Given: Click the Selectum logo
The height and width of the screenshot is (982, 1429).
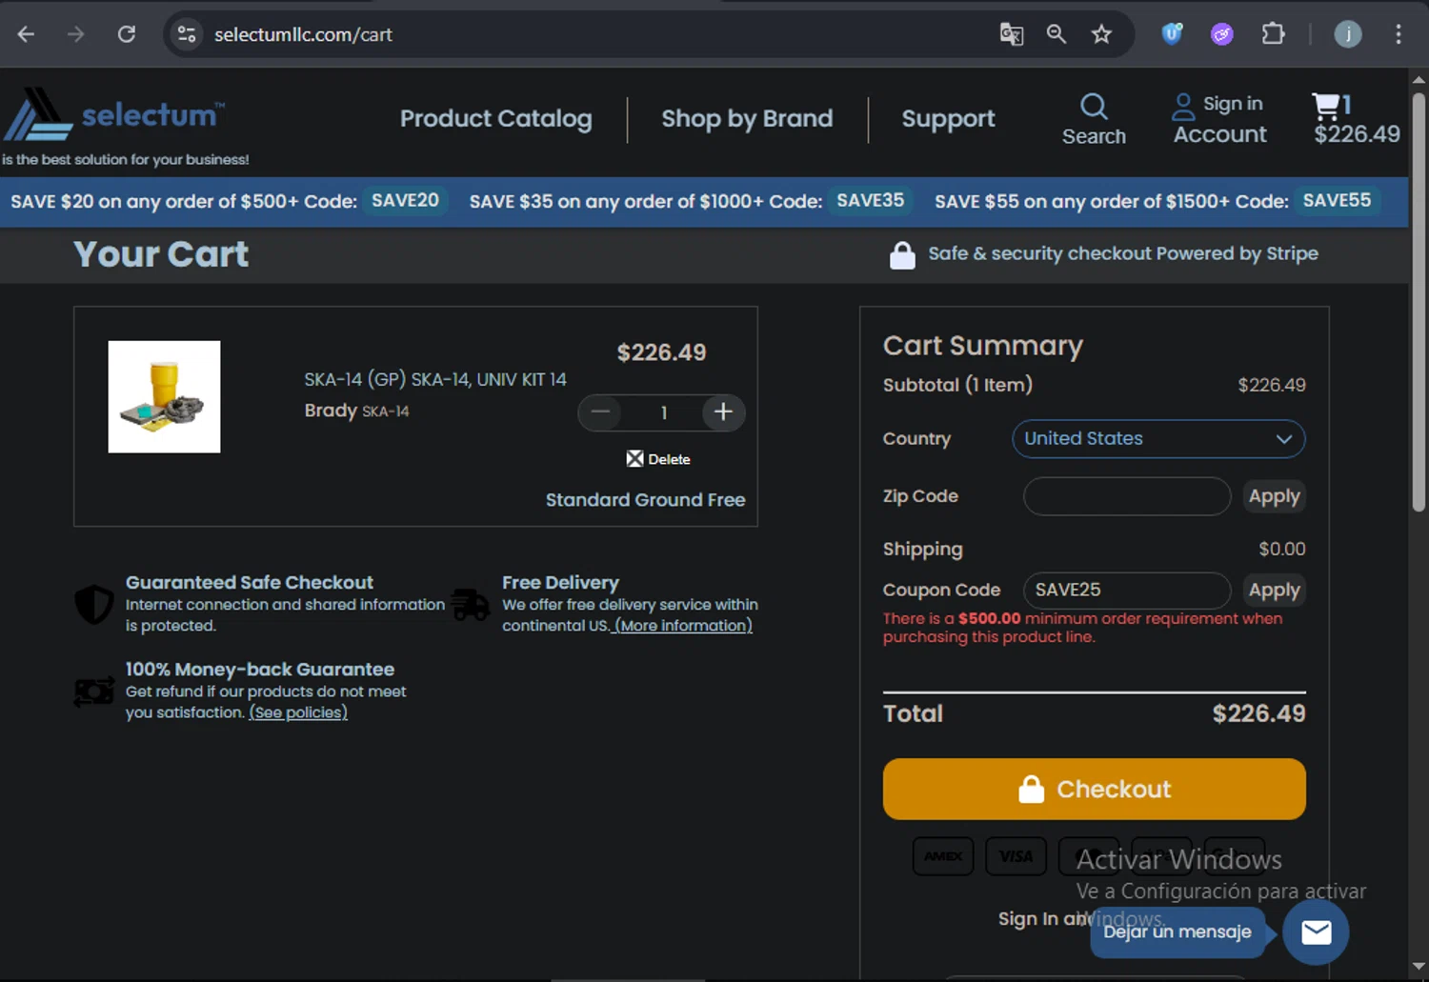Looking at the screenshot, I should pos(114,115).
